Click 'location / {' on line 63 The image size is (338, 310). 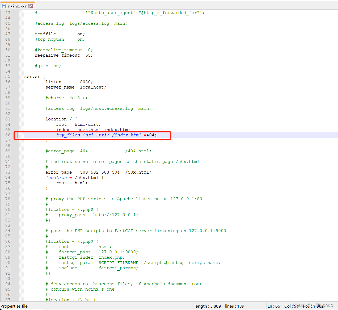[61, 119]
